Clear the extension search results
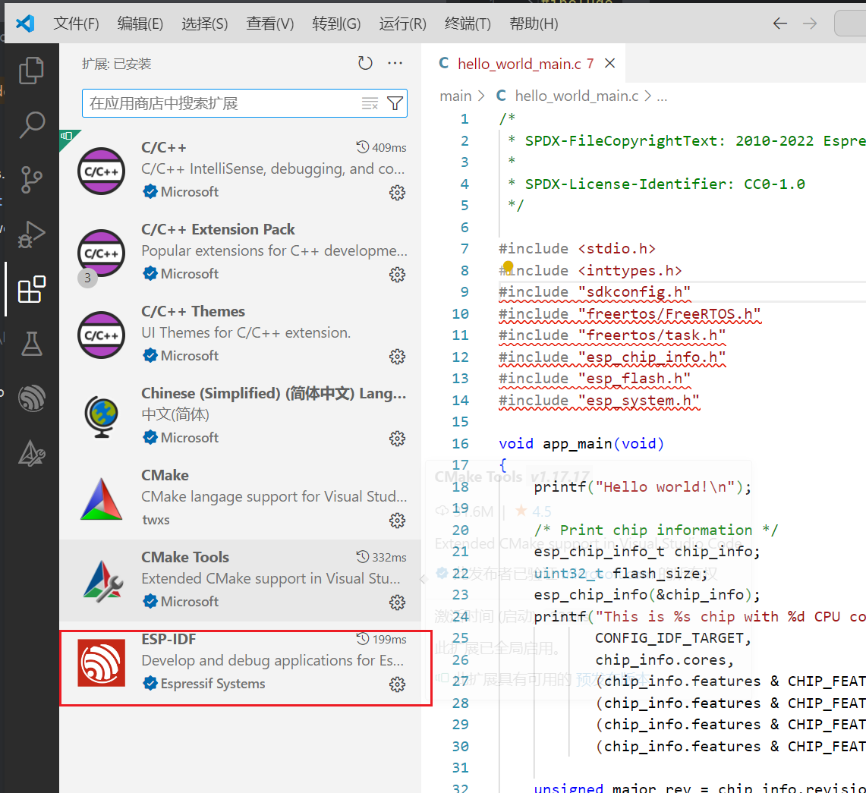The image size is (866, 793). [370, 103]
